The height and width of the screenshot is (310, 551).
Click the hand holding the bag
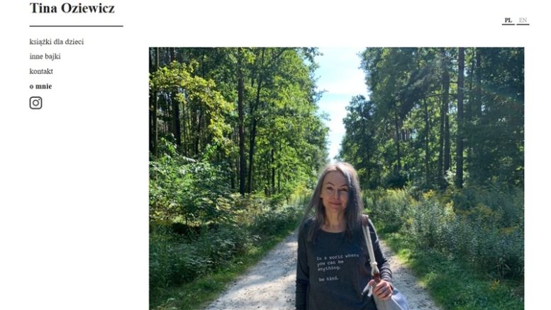pyautogui.click(x=382, y=289)
